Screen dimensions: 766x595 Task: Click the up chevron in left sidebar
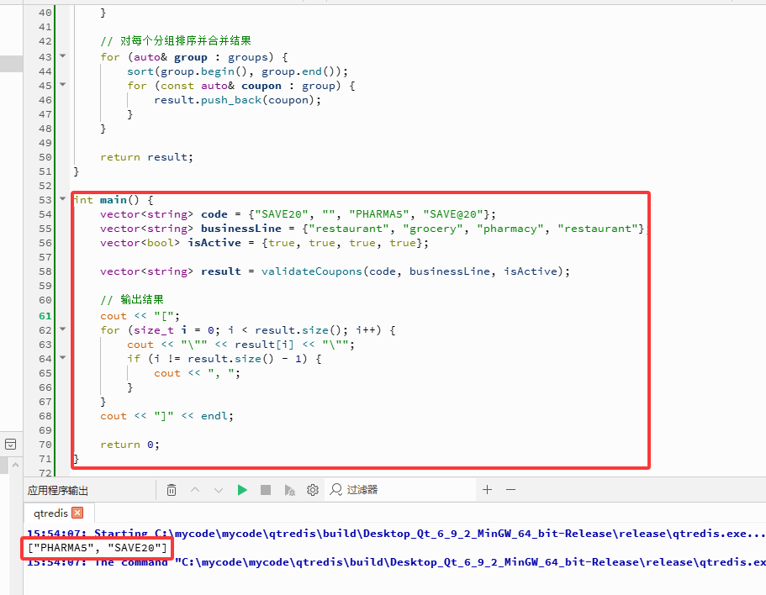[x=15, y=465]
